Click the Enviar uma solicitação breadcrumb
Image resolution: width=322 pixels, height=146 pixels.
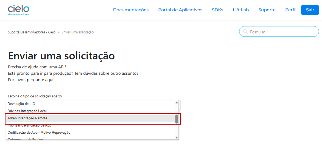(x=78, y=32)
